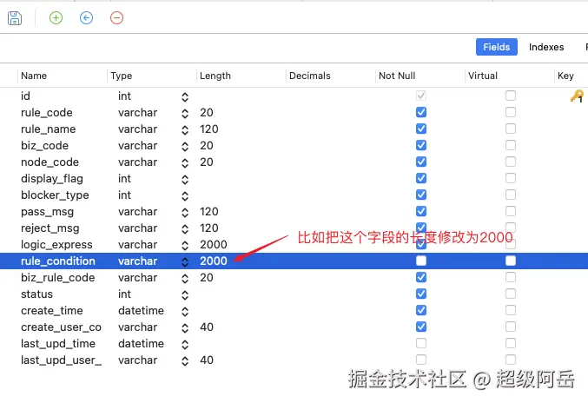The image size is (588, 403).
Task: Select the logic_express field name
Action: [56, 245]
